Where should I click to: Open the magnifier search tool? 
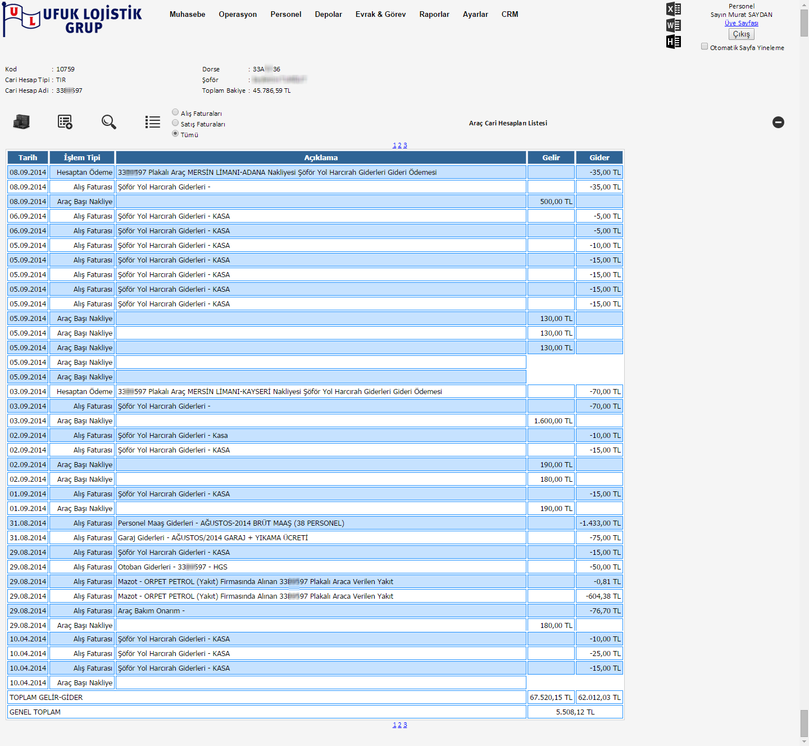click(109, 122)
